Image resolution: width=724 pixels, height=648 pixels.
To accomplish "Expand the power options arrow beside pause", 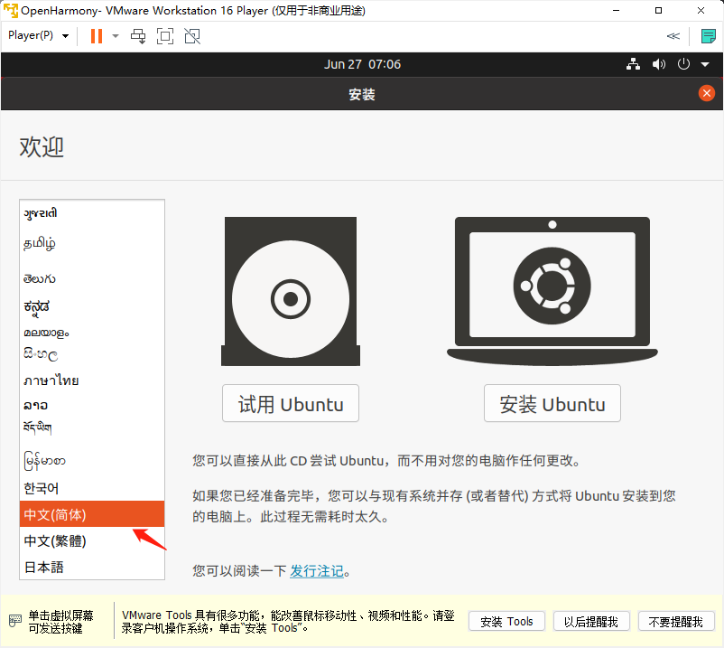I will pyautogui.click(x=116, y=36).
